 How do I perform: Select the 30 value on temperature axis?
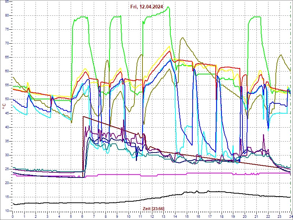7,155
